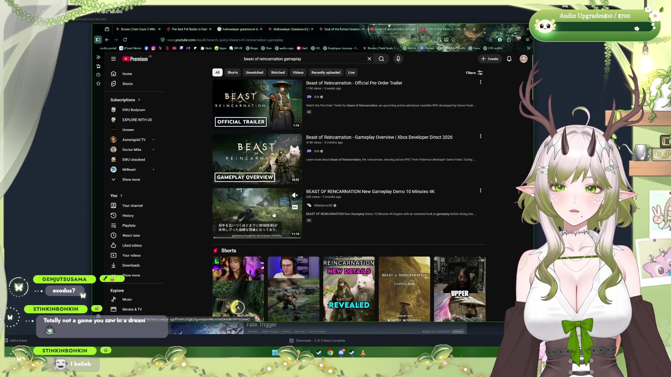
Task: Open the YouTube guide hamburger menu
Action: pos(113,59)
